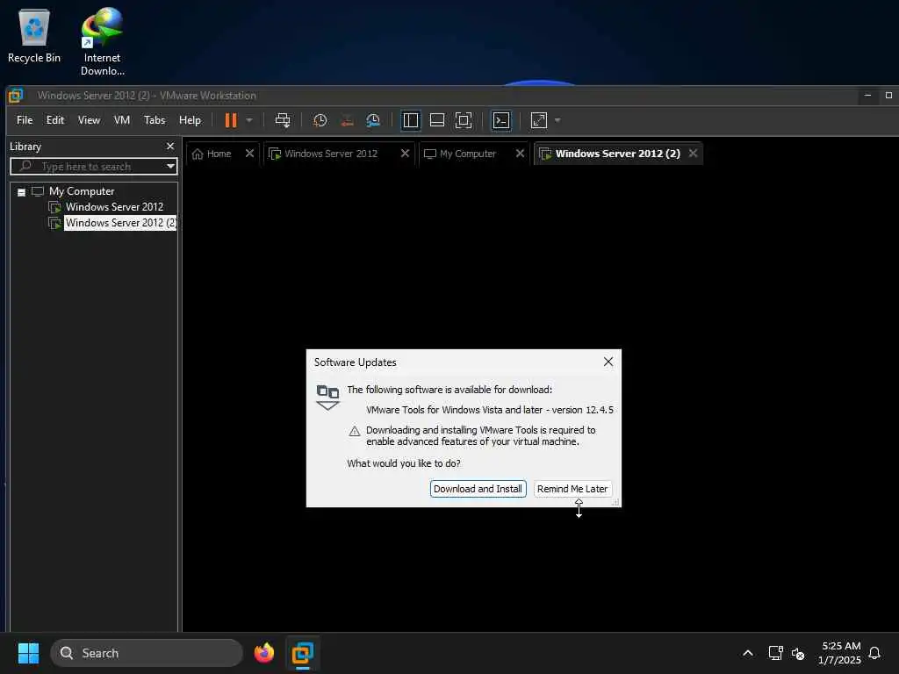Open the notifications bell icon
This screenshot has height=674, width=899.
(x=875, y=653)
